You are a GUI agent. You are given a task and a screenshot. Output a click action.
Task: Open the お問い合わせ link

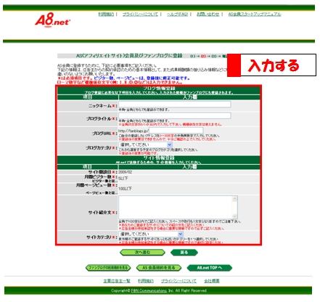point(208,15)
